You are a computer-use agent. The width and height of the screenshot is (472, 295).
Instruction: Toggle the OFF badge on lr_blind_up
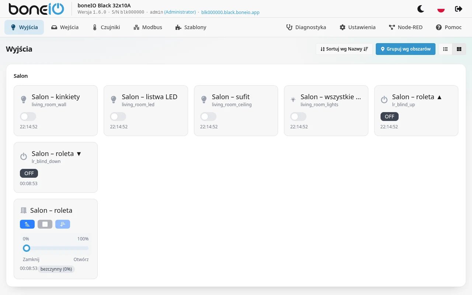(389, 117)
